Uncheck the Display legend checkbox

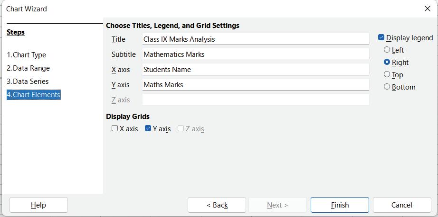pyautogui.click(x=381, y=38)
